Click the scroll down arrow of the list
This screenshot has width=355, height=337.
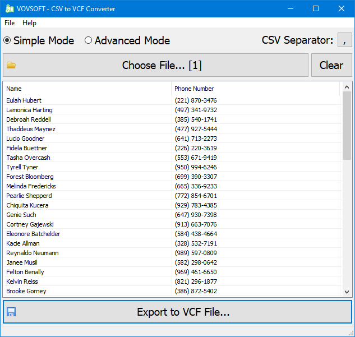click(x=347, y=292)
